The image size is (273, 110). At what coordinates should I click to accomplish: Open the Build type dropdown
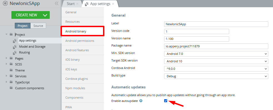tap(216, 76)
